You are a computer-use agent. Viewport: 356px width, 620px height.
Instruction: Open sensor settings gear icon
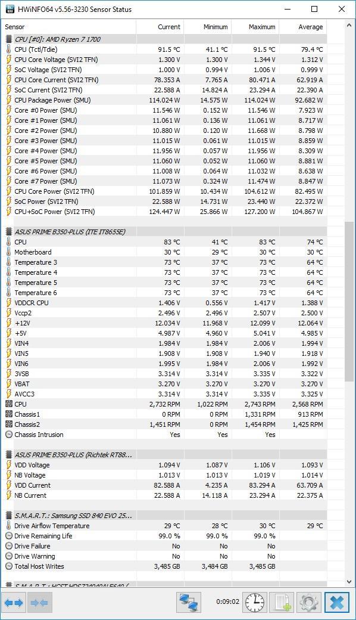(308, 603)
